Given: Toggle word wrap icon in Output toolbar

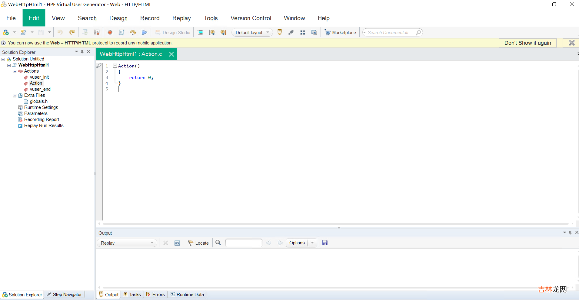Looking at the screenshot, I should (x=177, y=243).
